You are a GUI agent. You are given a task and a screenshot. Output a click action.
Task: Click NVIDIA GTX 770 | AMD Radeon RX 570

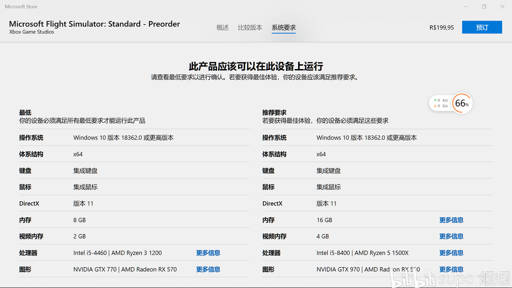(x=125, y=270)
